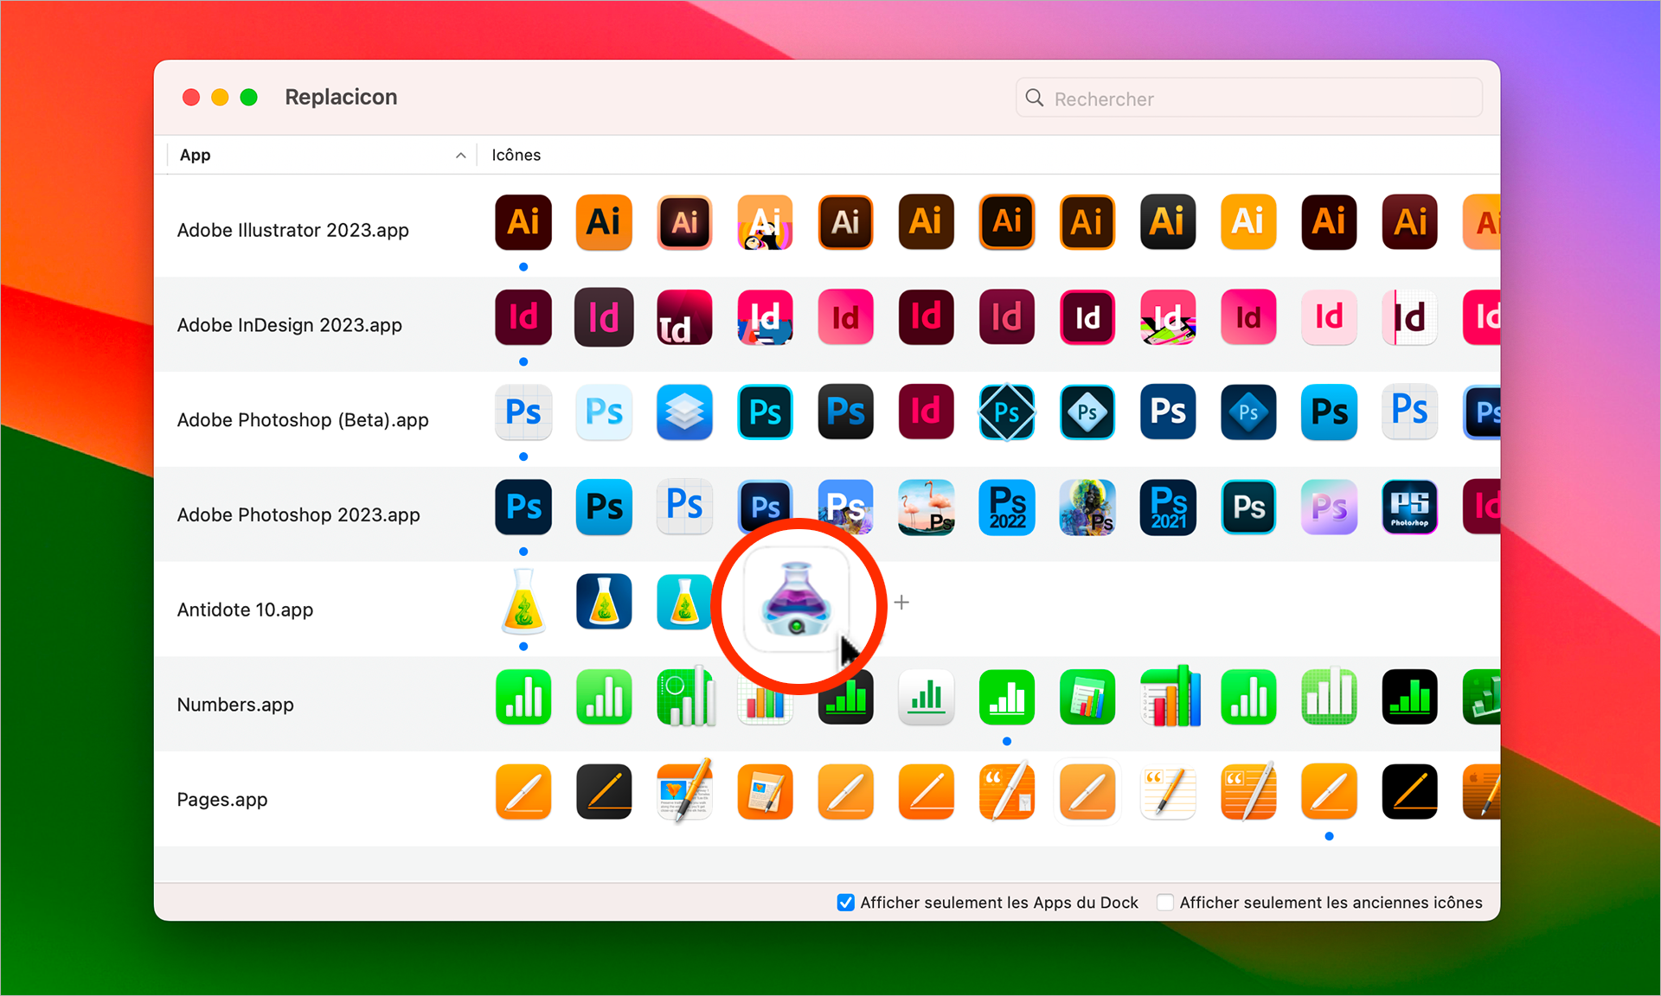Select the black Numbers chart icon

click(1409, 697)
